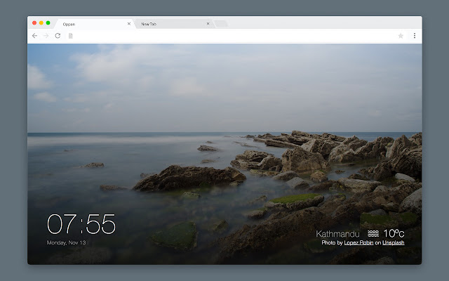Click the address bar field
Viewport: 449px width, 281px height.
(x=232, y=35)
